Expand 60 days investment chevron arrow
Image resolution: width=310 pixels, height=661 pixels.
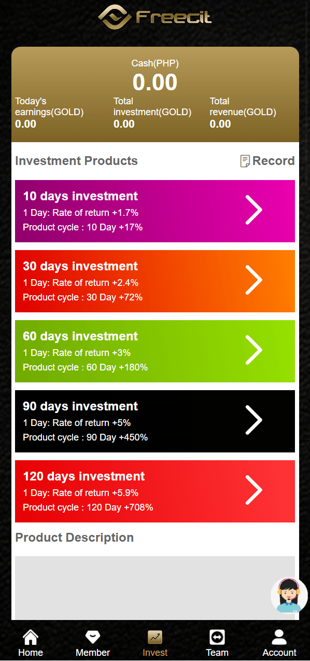click(253, 350)
